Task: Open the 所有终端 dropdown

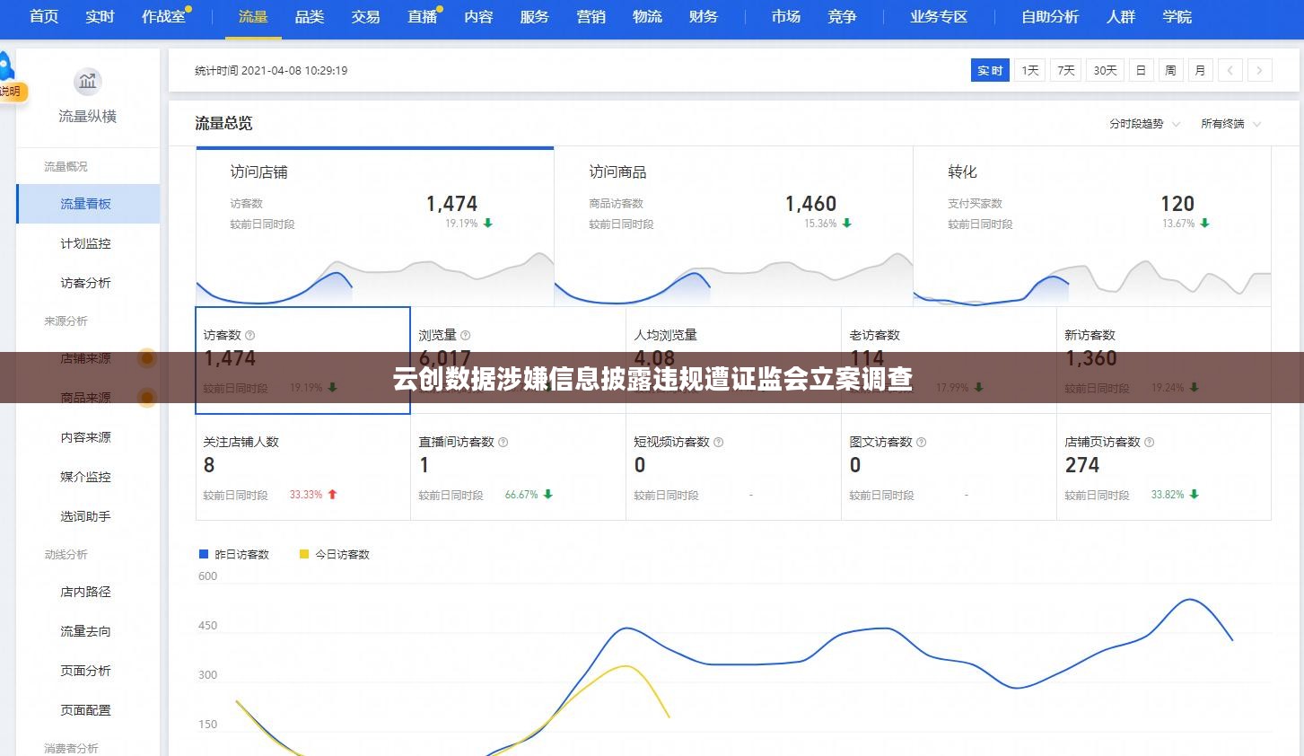Action: (1231, 124)
